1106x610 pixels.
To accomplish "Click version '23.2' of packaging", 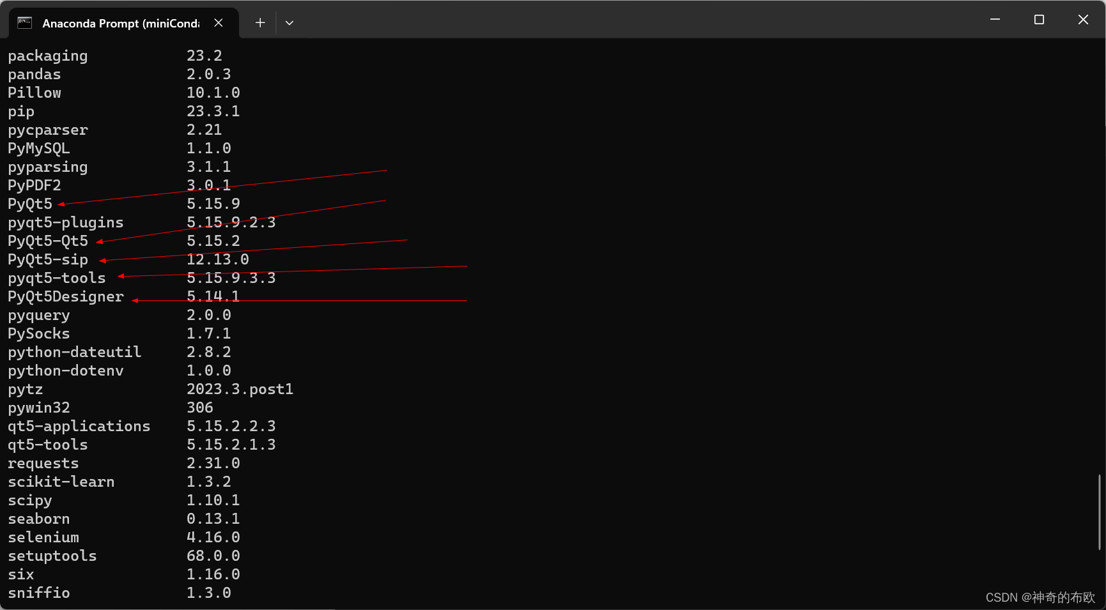I will 204,56.
